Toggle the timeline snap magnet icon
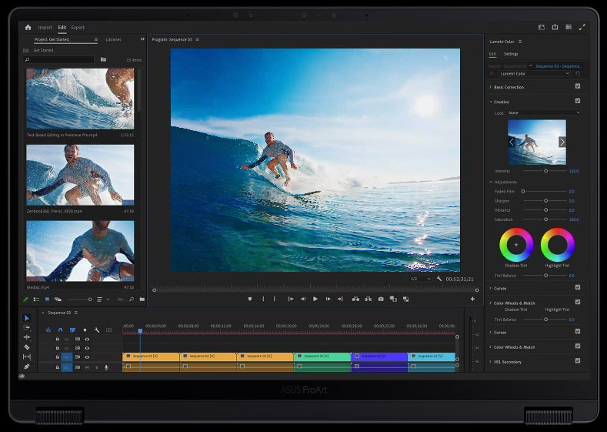607x432 pixels. (x=60, y=330)
